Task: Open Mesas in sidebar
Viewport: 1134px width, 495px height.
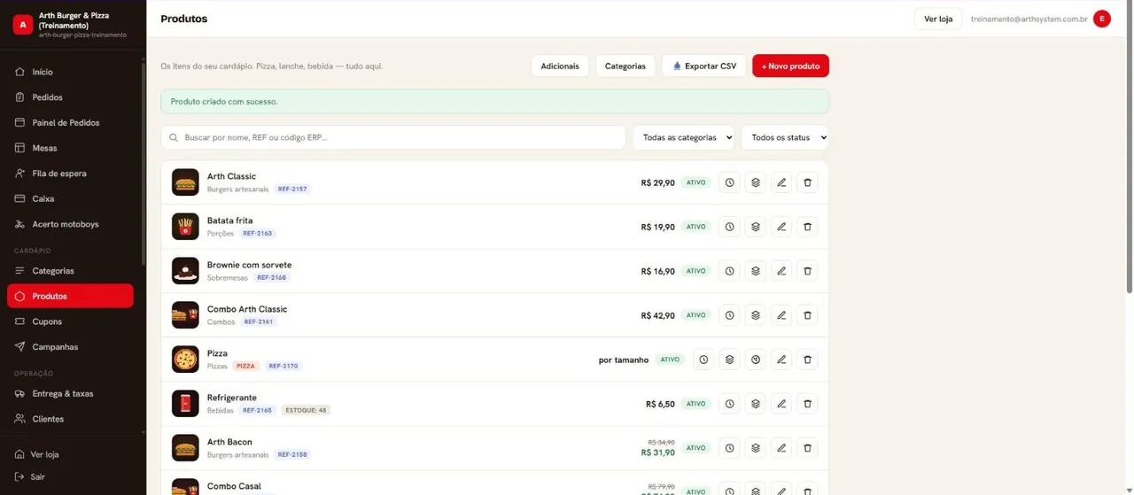Action: (x=70, y=148)
